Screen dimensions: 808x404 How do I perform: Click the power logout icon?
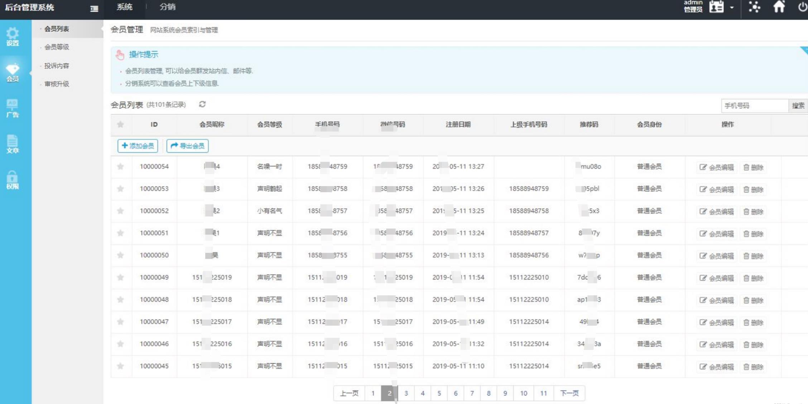coord(802,7)
